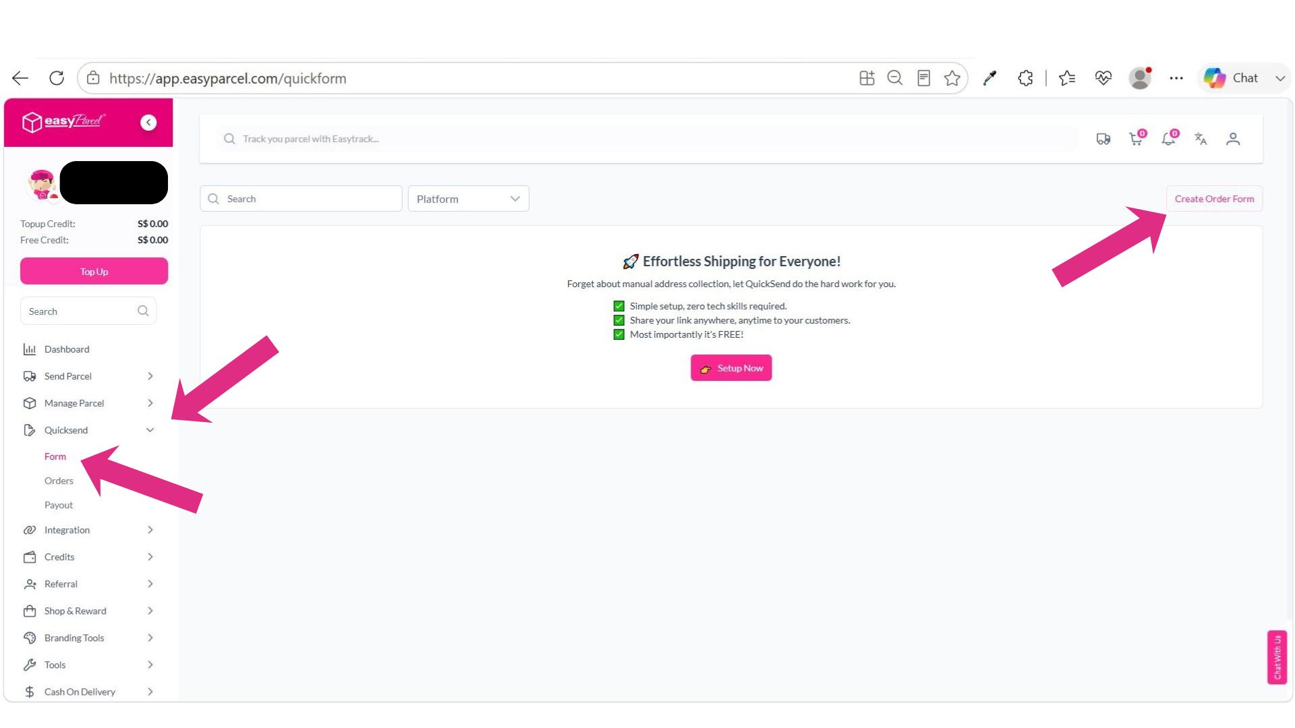Click the order form Search field
This screenshot has height=728, width=1295.
(301, 199)
